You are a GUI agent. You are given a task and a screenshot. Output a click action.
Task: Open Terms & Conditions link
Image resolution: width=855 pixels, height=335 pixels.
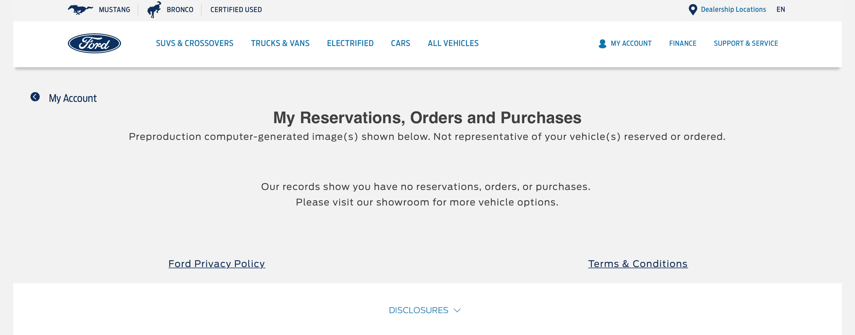[638, 264]
